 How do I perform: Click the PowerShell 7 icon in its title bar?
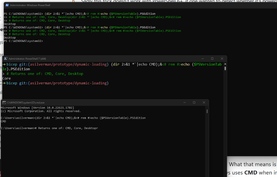[x=6, y=59]
